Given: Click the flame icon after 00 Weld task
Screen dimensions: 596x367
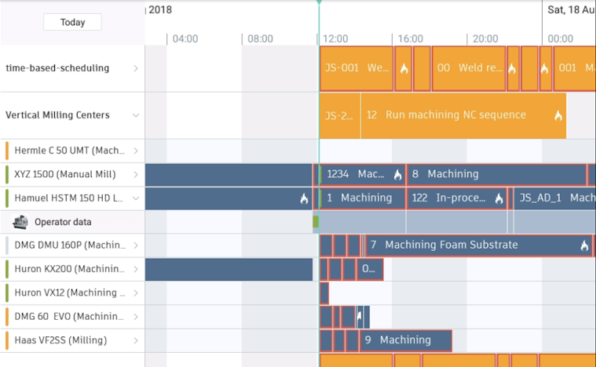Looking at the screenshot, I should [512, 69].
